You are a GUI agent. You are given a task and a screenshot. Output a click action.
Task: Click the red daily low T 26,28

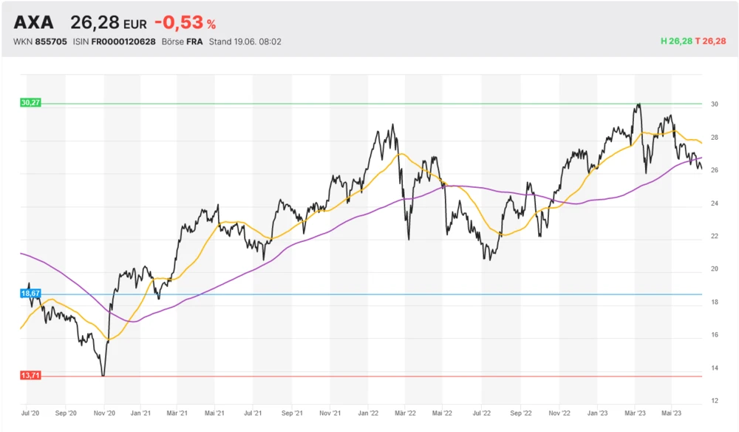pyautogui.click(x=711, y=41)
